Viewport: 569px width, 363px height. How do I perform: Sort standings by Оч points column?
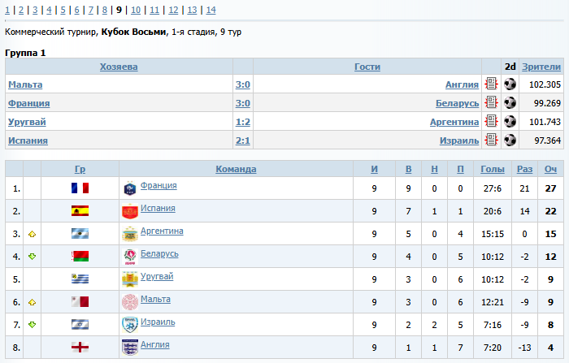550,169
